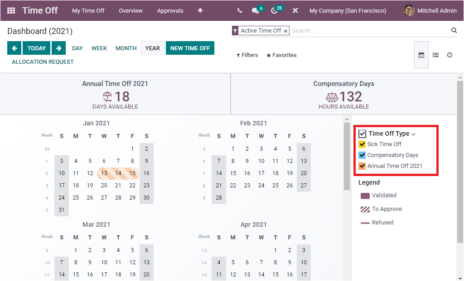Viewport: 464px width, 281px height.
Task: Open the Filters dropdown
Action: pos(247,55)
